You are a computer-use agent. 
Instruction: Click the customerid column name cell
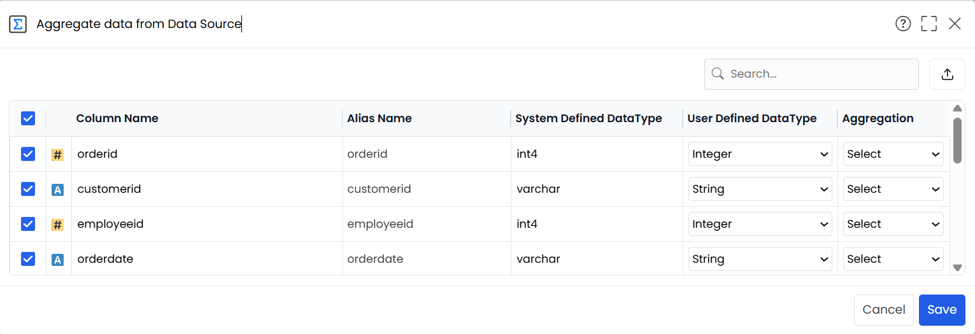pos(207,189)
